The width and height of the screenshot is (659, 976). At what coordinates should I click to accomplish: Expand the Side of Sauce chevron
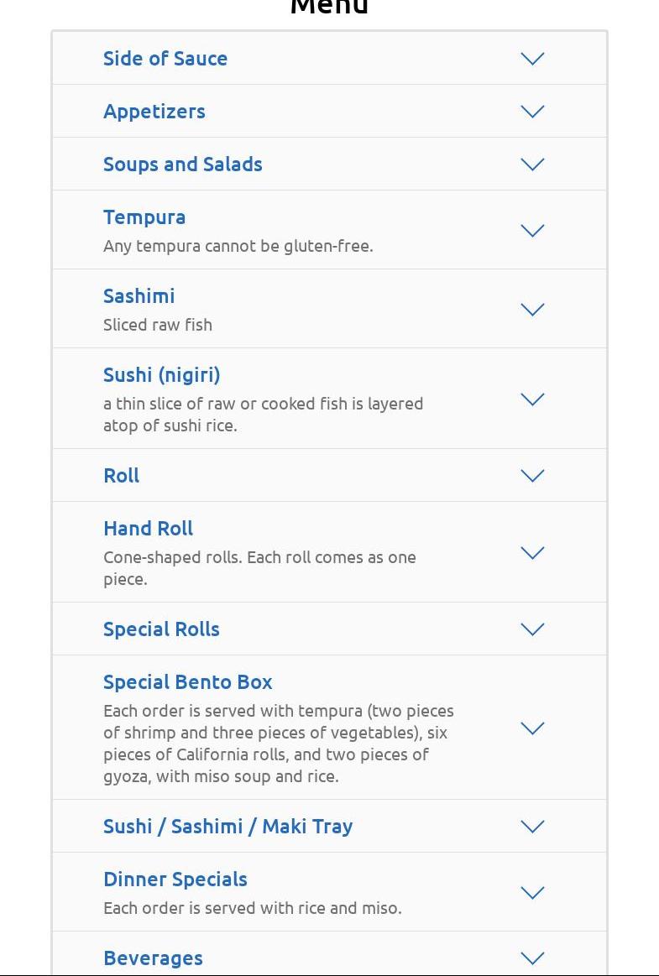532,59
